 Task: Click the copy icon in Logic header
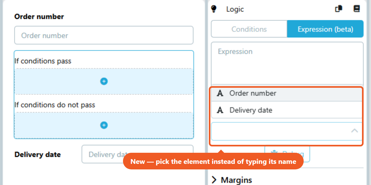(339, 9)
